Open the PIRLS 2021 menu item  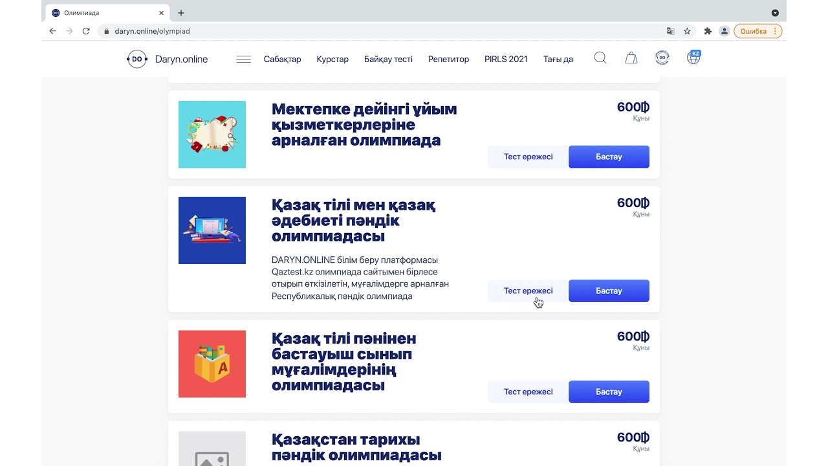(506, 59)
